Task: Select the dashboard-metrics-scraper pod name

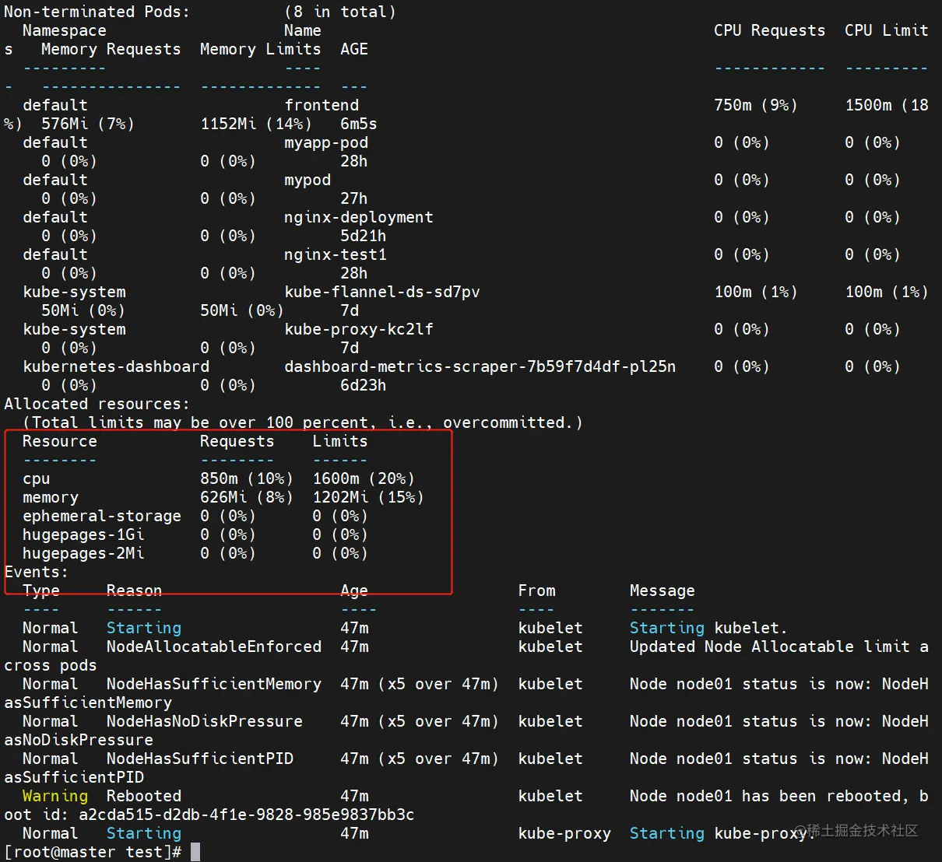Action: coord(480,366)
